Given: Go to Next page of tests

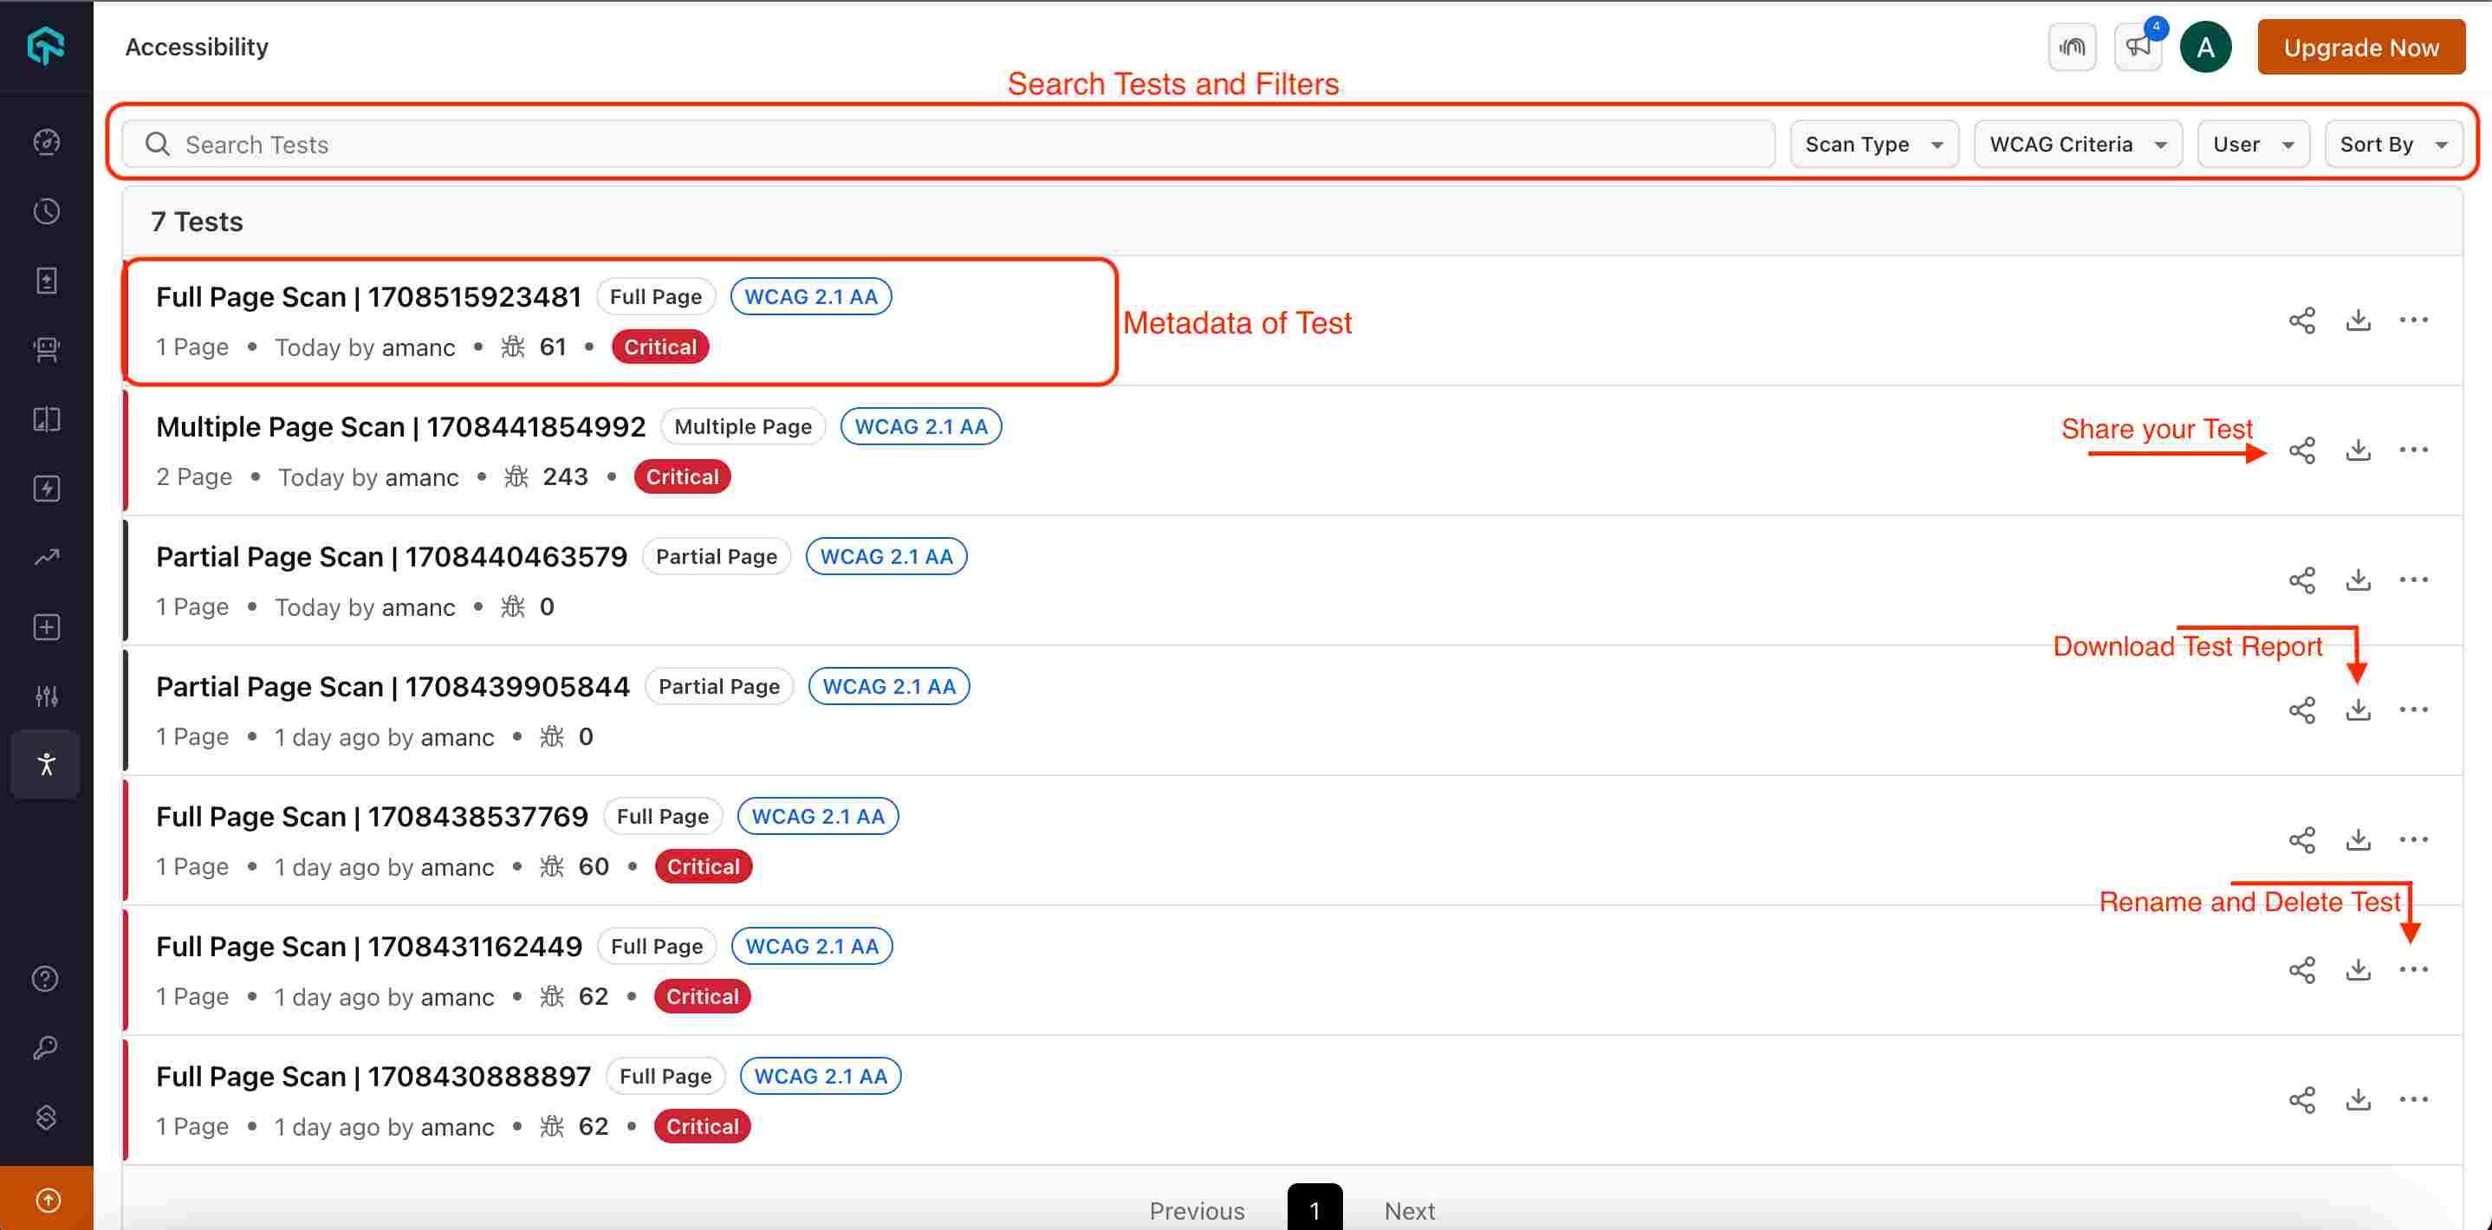Looking at the screenshot, I should point(1409,1210).
